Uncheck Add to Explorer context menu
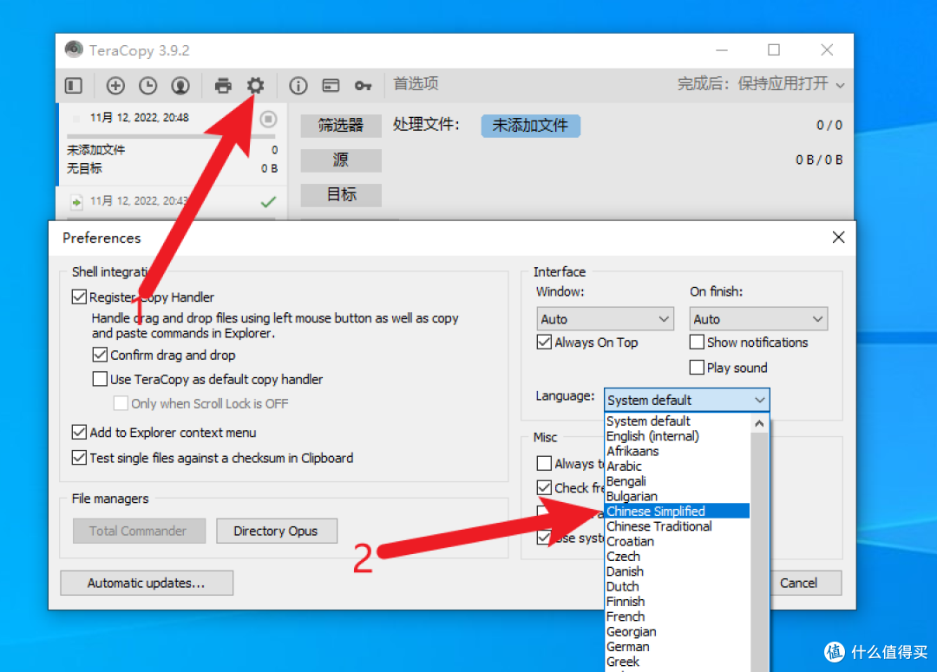Viewport: 937px width, 672px height. (79, 432)
